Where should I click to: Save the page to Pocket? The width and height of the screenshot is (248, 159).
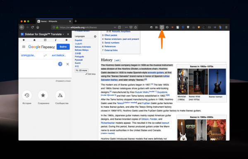click(131, 27)
